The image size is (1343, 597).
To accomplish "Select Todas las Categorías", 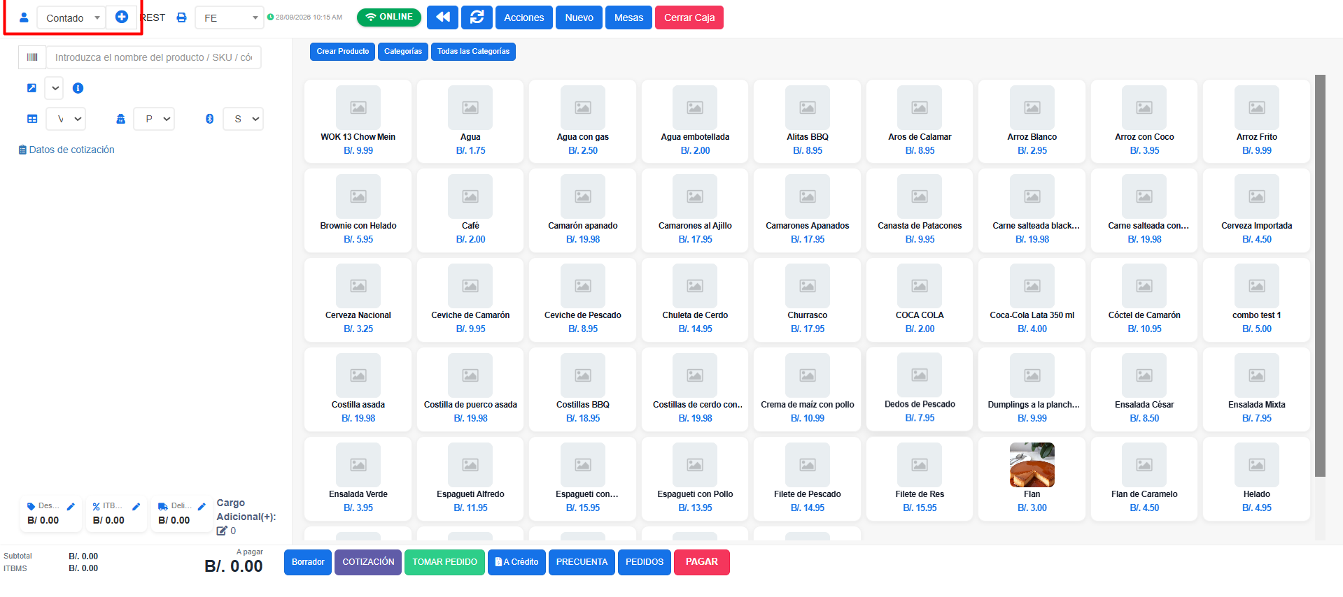I will point(474,52).
